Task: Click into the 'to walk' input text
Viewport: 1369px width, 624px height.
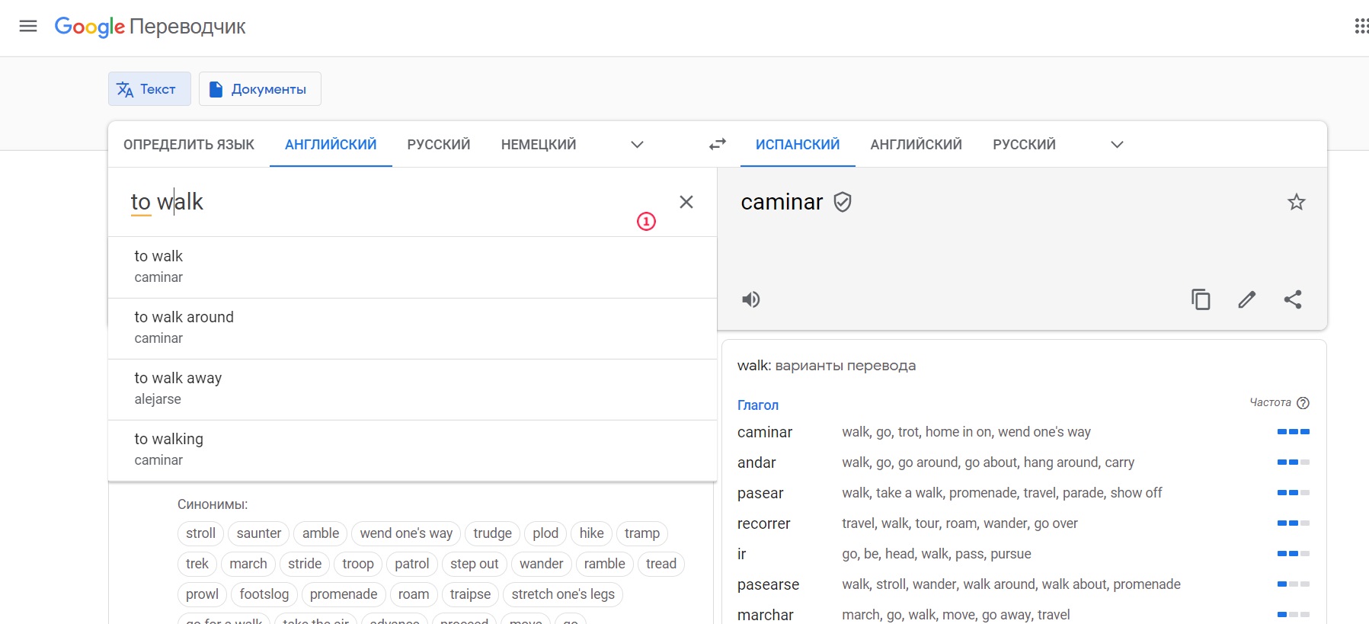Action: 167,202
